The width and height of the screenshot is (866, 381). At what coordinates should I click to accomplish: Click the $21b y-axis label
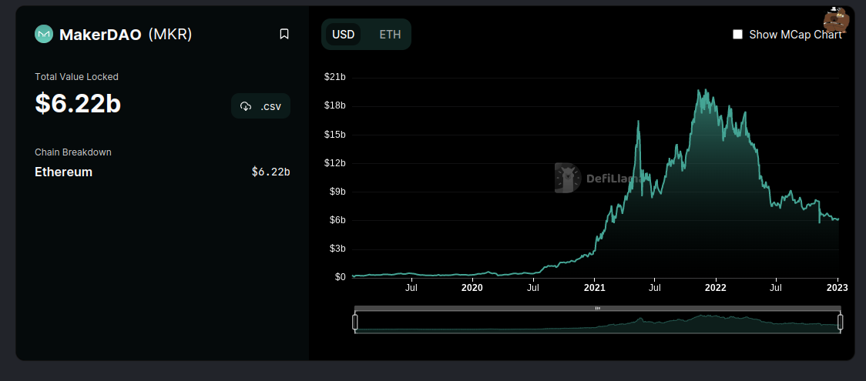coord(334,77)
